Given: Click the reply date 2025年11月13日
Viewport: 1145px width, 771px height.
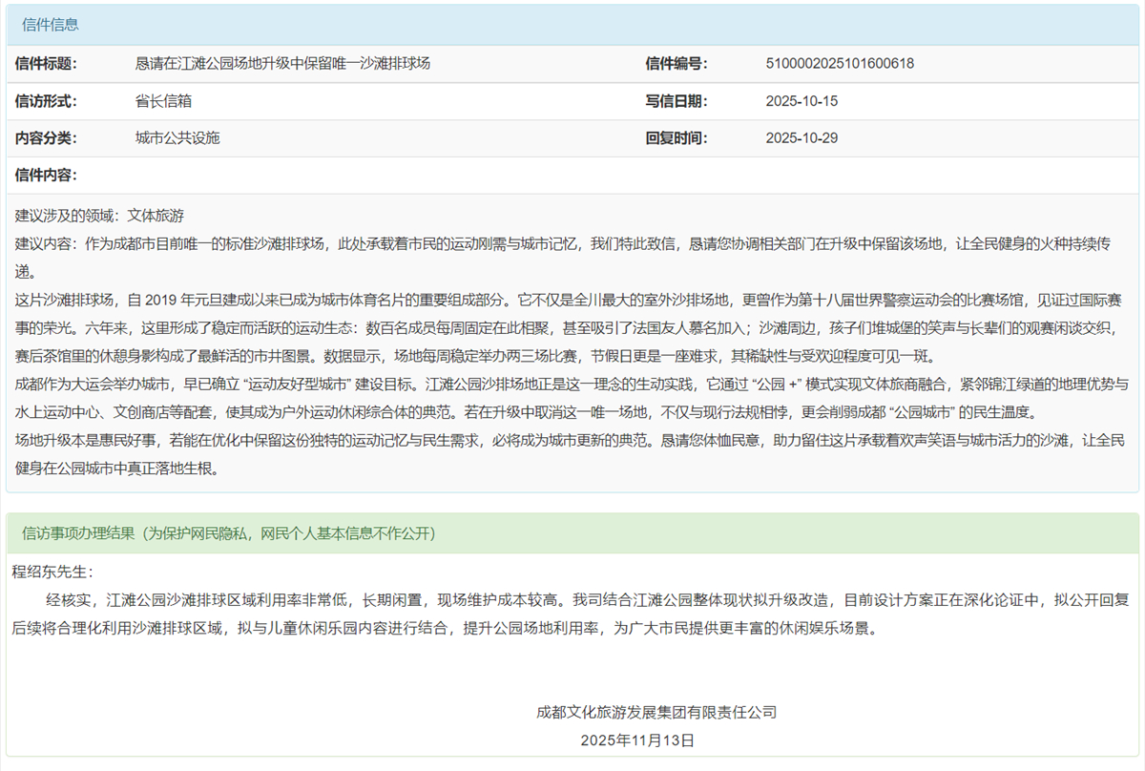Looking at the screenshot, I should point(637,740).
